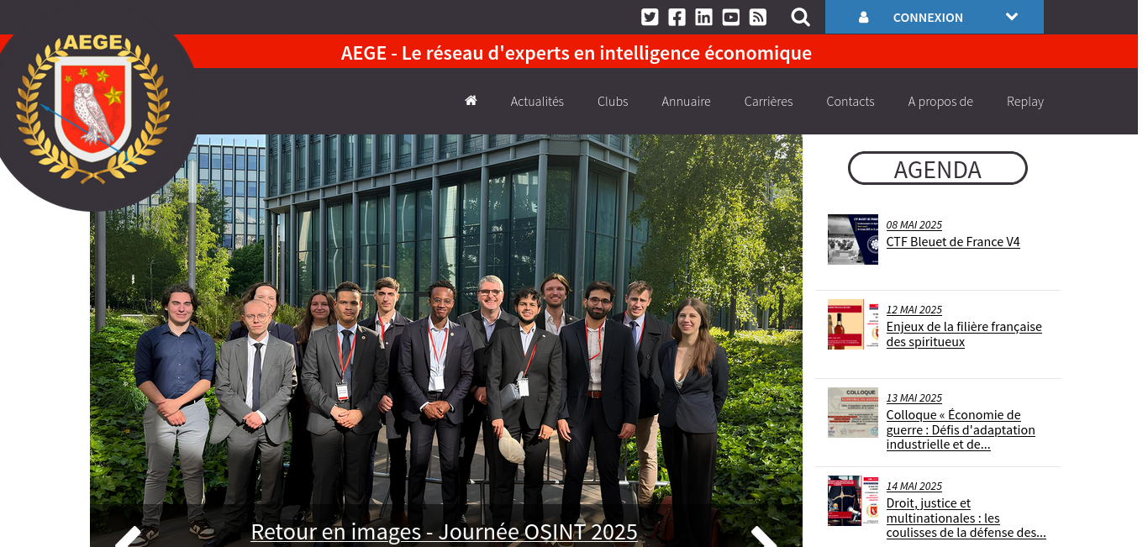
Task: Open the Actualités menu
Action: (x=537, y=102)
